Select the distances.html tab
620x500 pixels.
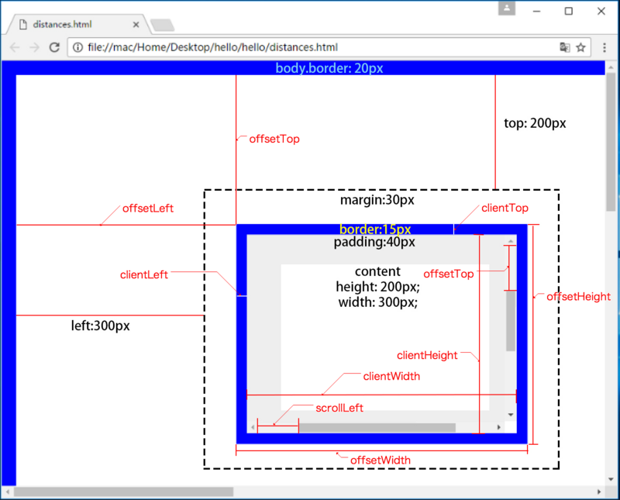pyautogui.click(x=78, y=25)
